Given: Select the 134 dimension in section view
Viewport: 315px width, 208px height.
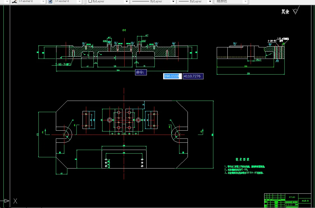Looking at the screenshot, I should 115,66.
